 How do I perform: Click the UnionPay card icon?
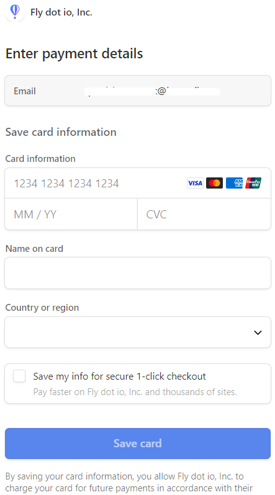253,183
